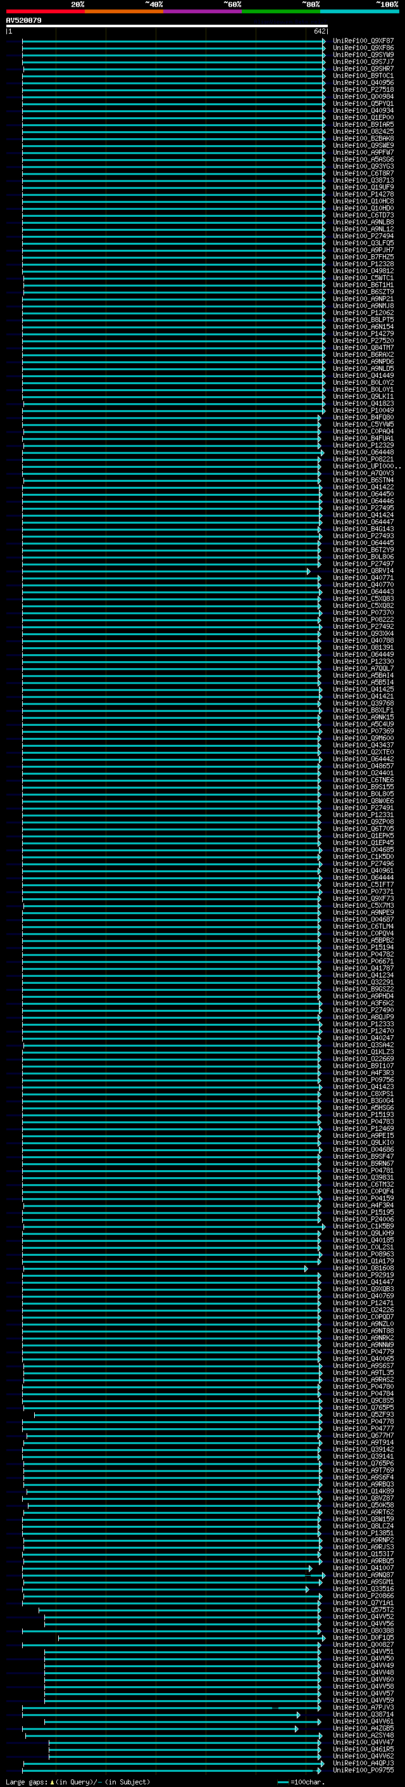405x1787 pixels.
Task: Open hit UniRef100_Q9XF86
Action: pos(363,48)
